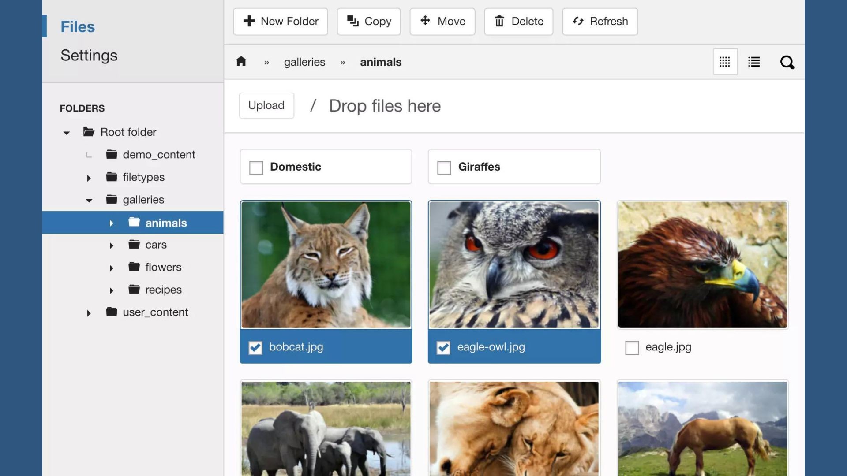
Task: Click the galleries folder icon
Action: point(112,199)
